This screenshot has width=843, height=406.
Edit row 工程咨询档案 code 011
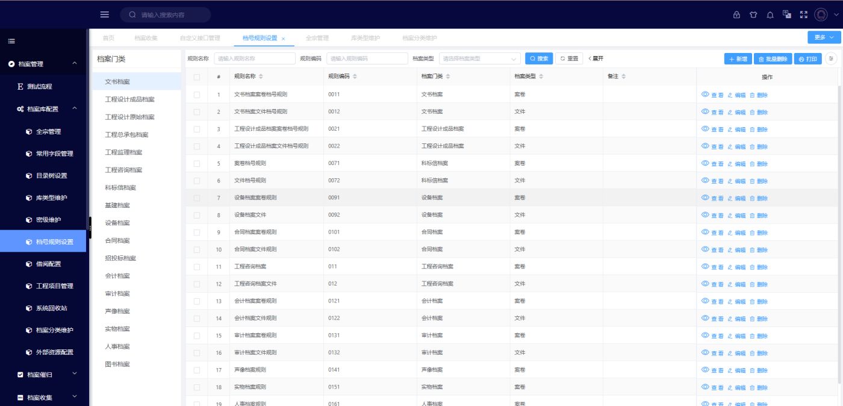[x=736, y=267]
